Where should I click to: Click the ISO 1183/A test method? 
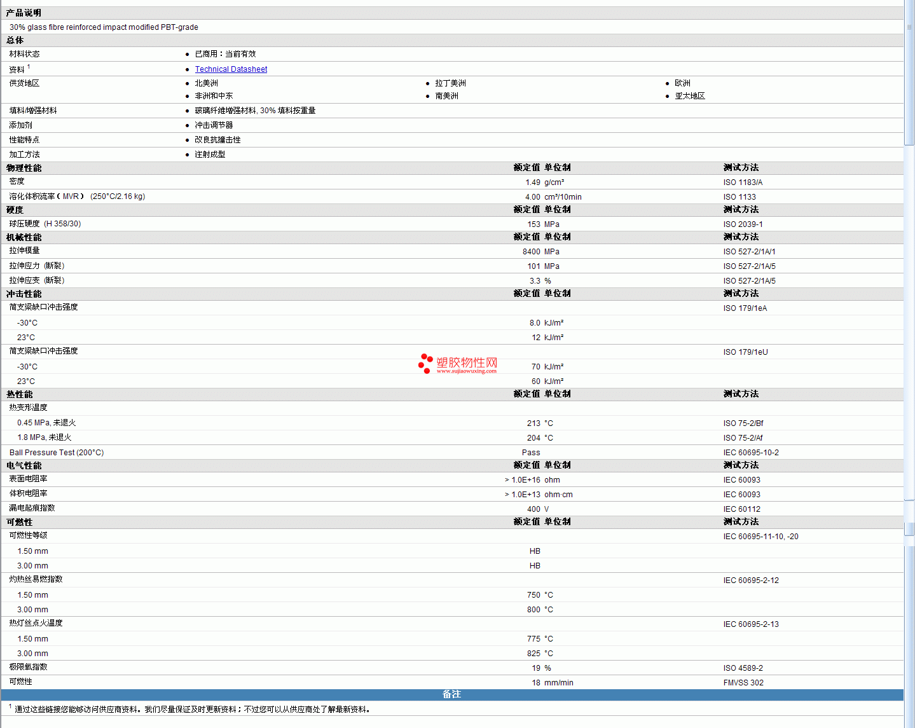[743, 182]
